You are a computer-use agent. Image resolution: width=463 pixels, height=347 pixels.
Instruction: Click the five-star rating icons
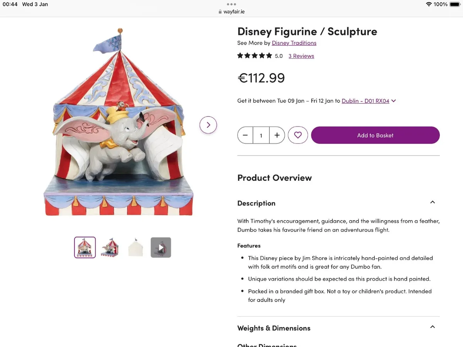click(255, 56)
